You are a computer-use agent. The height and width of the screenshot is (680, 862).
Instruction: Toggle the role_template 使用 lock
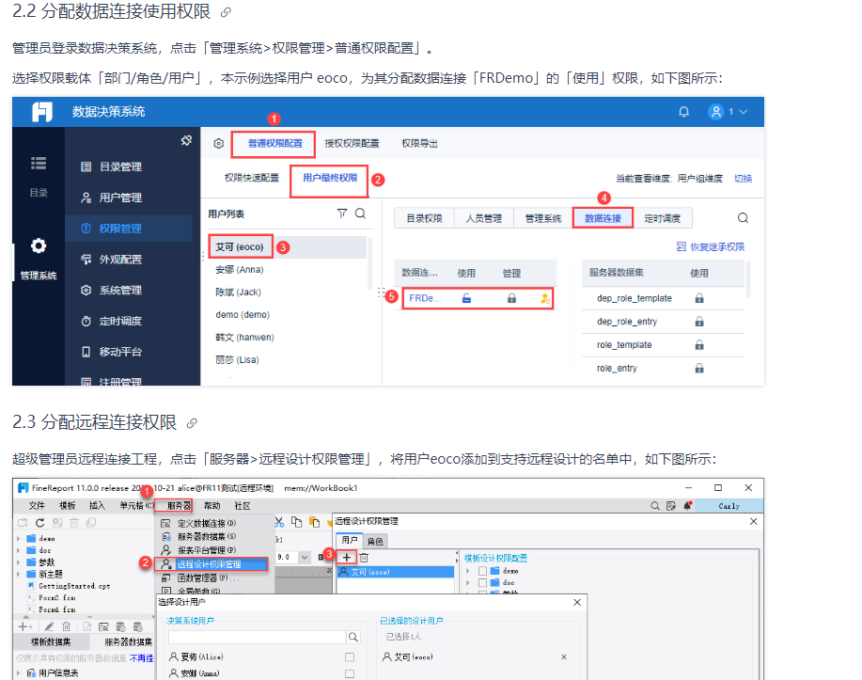tap(699, 345)
